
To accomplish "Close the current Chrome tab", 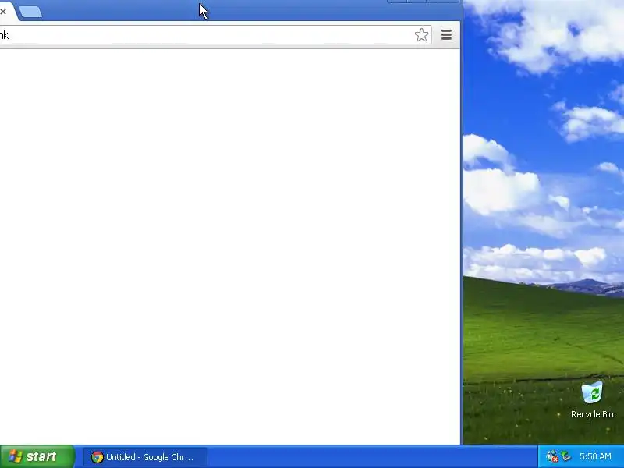I will pyautogui.click(x=3, y=12).
